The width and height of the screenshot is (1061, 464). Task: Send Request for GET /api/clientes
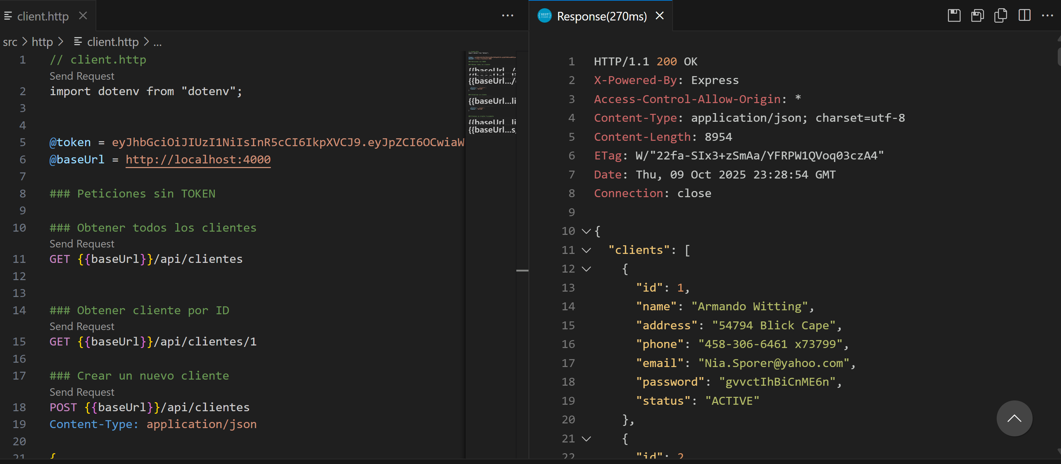click(82, 244)
